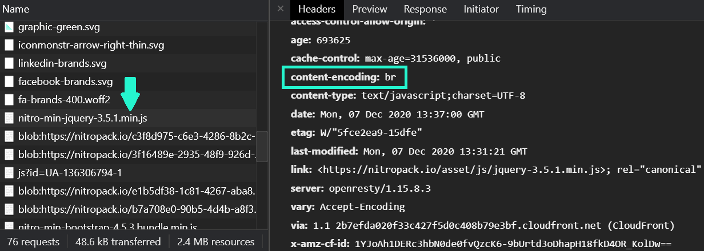Click file icon beside graphic-green.svg
704x251 pixels.
[9, 27]
